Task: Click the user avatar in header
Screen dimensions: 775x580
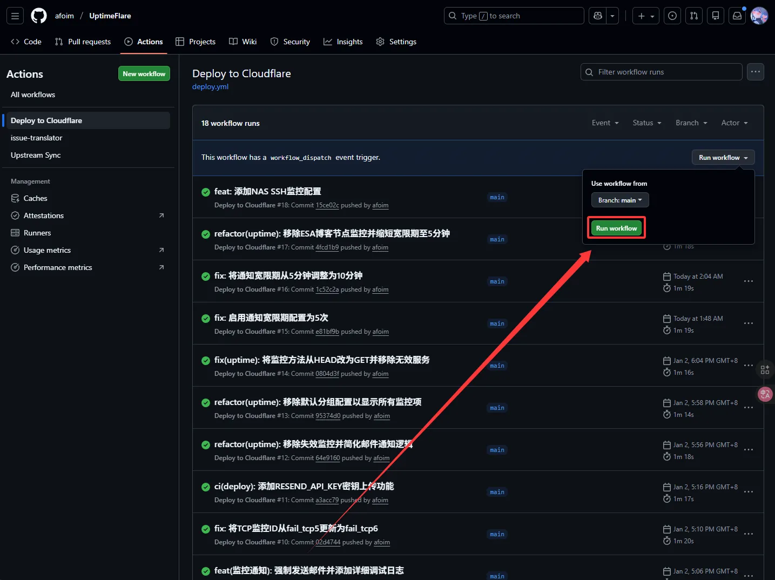Action: [x=759, y=16]
